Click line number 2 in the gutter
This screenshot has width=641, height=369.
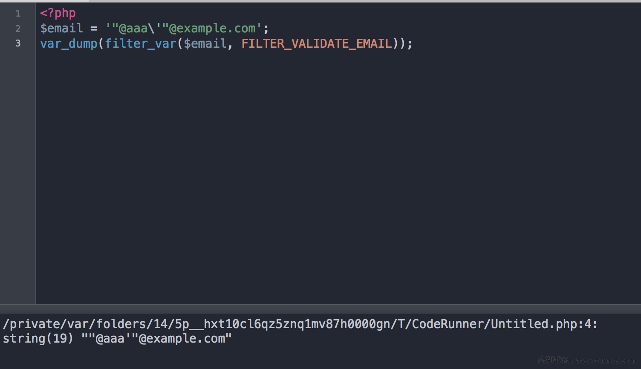pyautogui.click(x=18, y=29)
